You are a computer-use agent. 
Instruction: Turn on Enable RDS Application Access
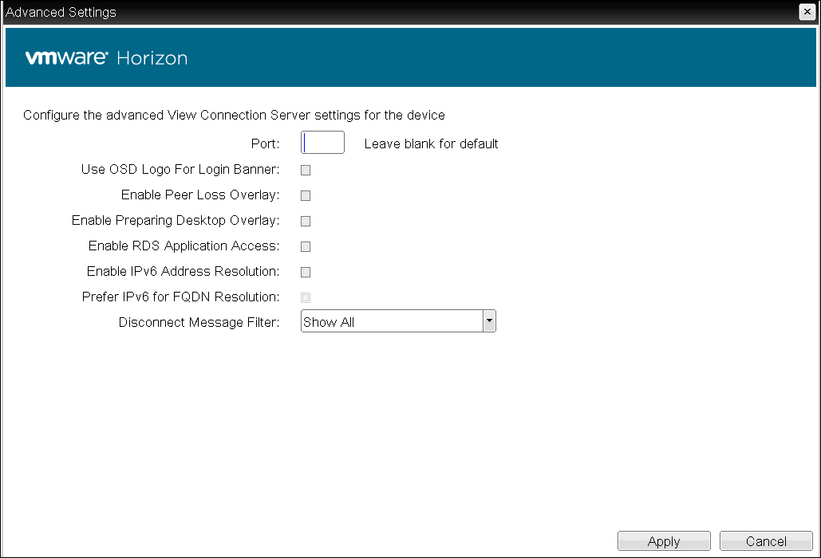(306, 246)
